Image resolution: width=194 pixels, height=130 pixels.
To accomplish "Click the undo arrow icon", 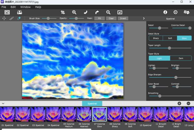I will point(86,12).
